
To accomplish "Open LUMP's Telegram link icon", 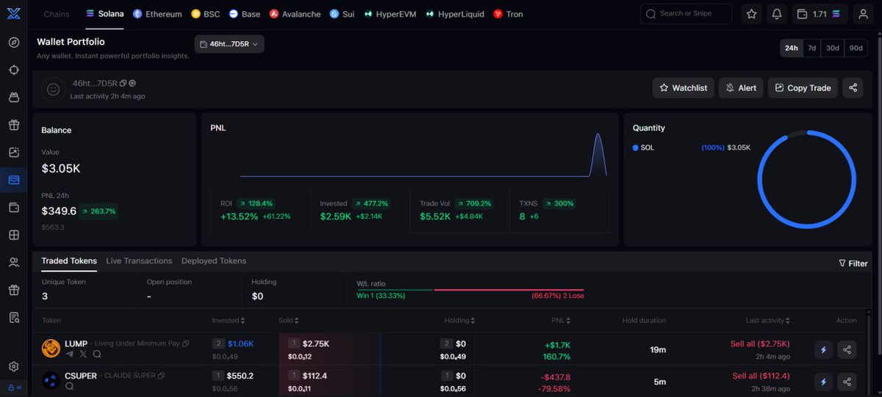I will point(70,354).
